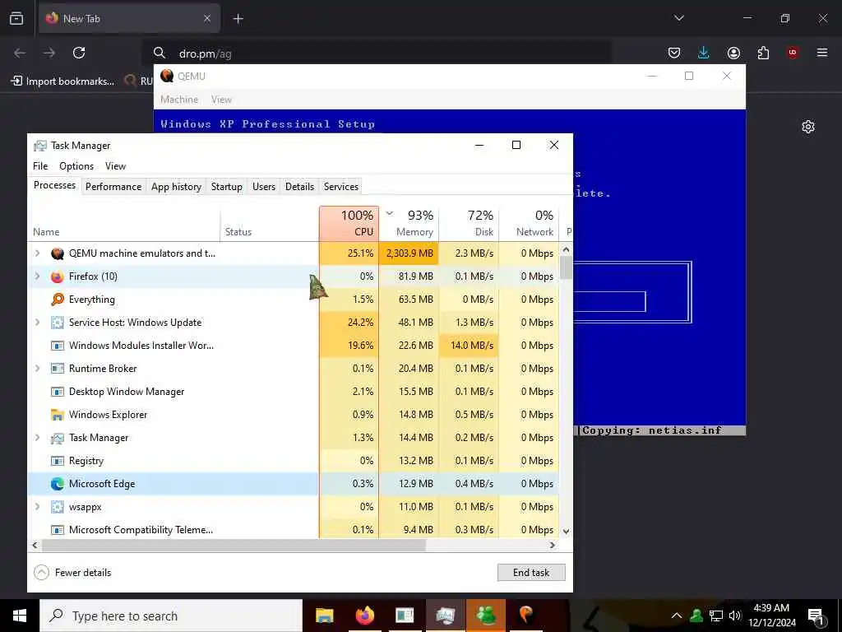This screenshot has width=842, height=632.
Task: Open the Firefox hamburger application menu
Action: pos(822,53)
